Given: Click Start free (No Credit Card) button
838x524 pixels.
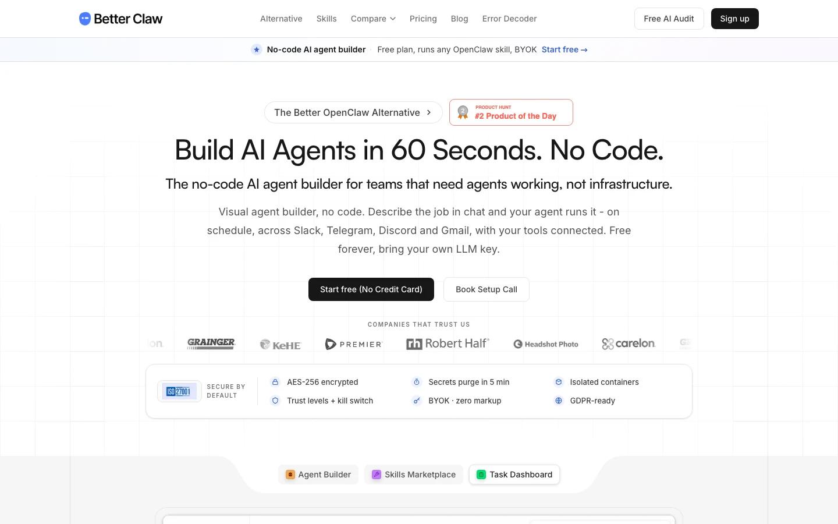Looking at the screenshot, I should (x=371, y=289).
